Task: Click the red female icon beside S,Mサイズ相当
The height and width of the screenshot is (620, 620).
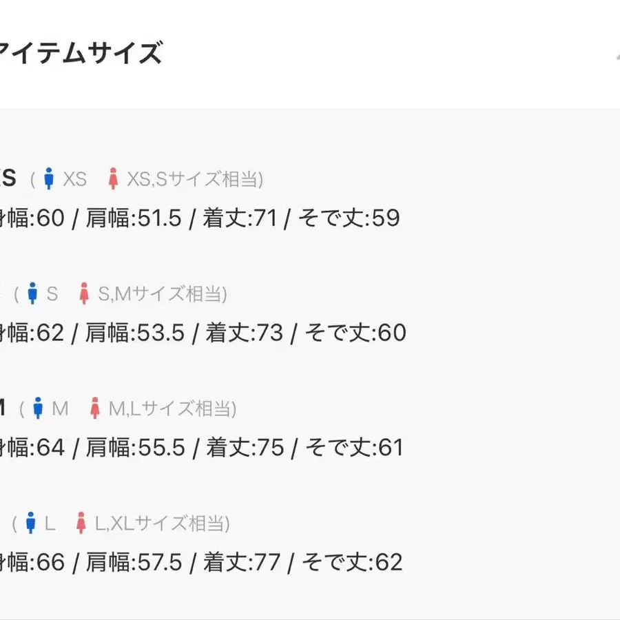Action: tap(85, 294)
